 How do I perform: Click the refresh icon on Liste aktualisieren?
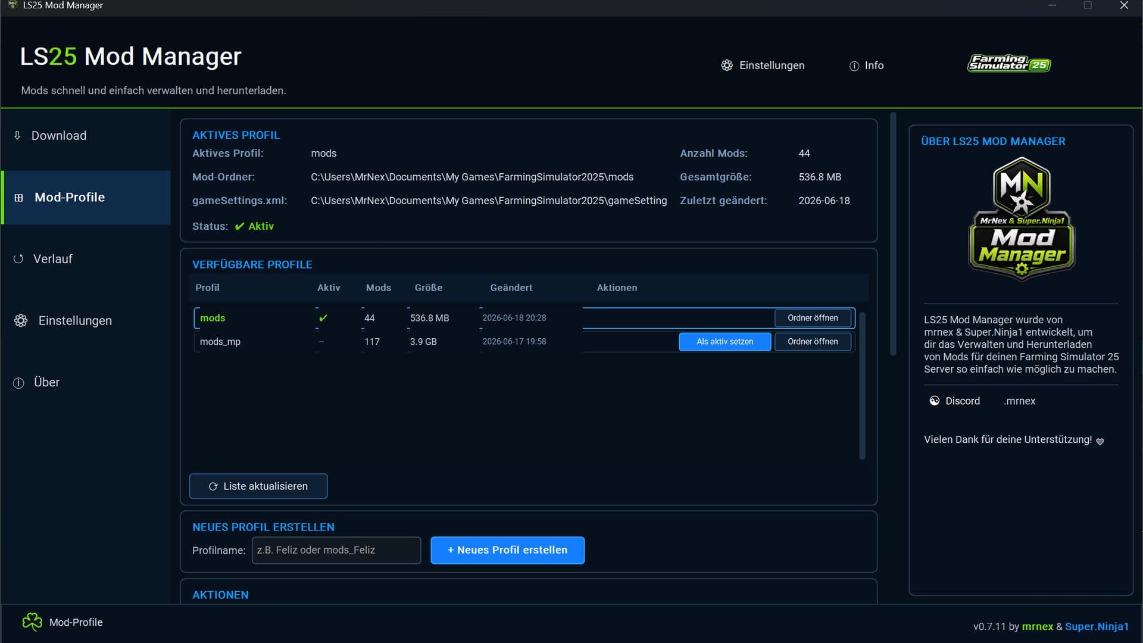(x=213, y=486)
